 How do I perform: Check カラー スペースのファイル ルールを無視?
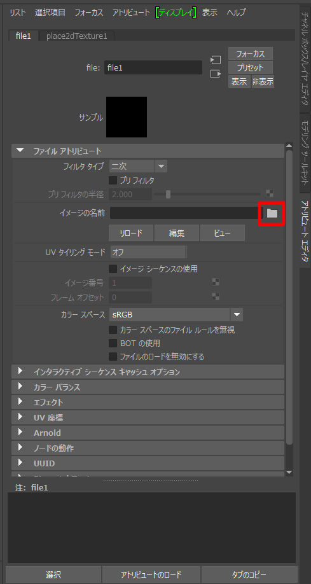[113, 330]
